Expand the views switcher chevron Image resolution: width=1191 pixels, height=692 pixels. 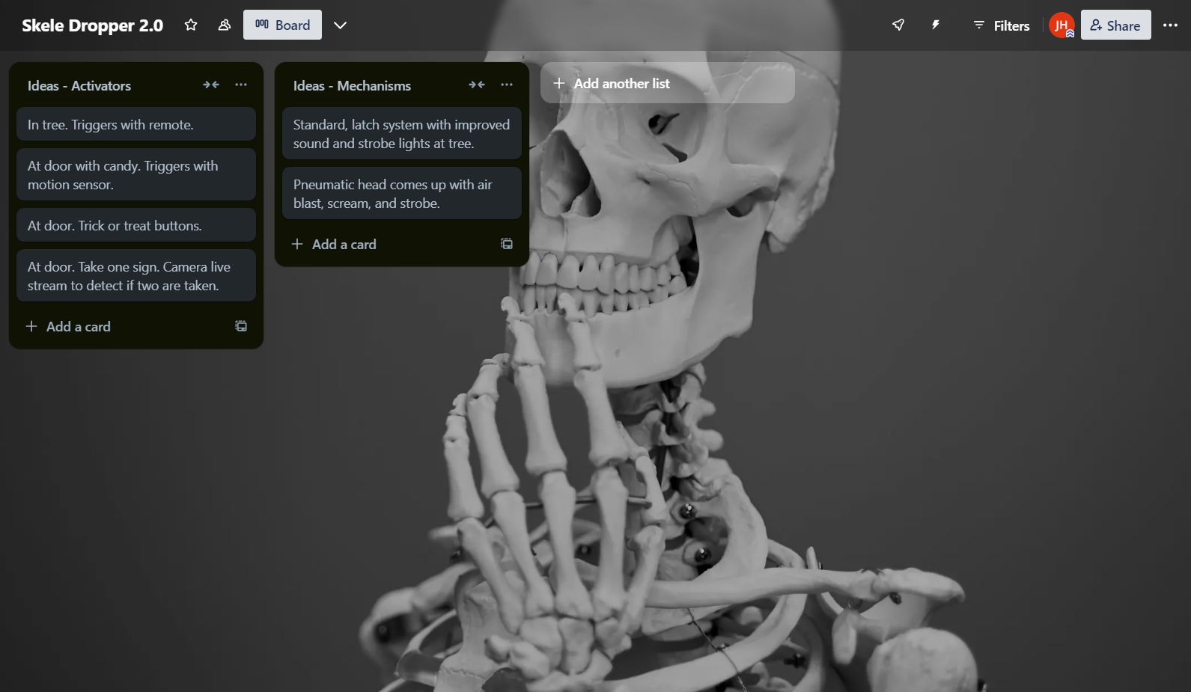pyautogui.click(x=340, y=25)
